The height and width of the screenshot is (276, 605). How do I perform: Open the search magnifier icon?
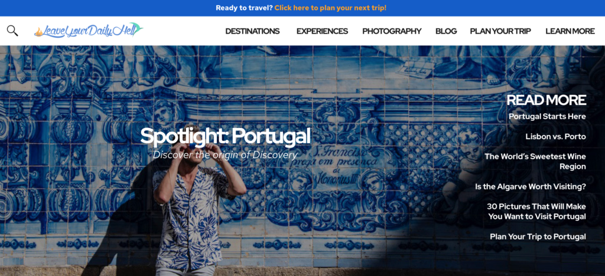click(12, 31)
